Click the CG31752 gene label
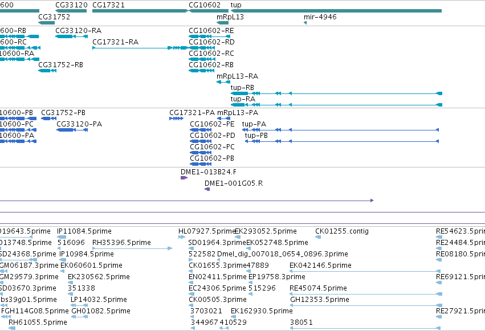485x331 pixels. (54, 17)
